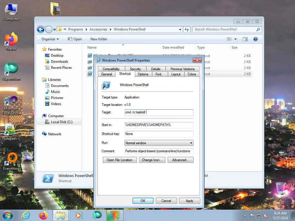Open Windows Media Player from the taskbar
Viewport: 295px width, 221px height.
click(78, 215)
